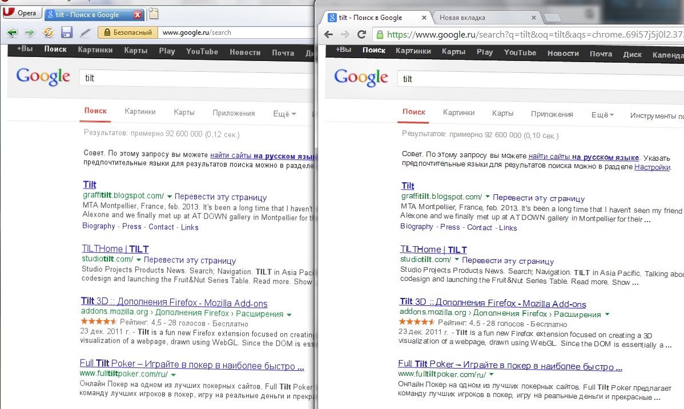
Task: Click the green padlock in Chrome's address bar
Action: tap(380, 35)
